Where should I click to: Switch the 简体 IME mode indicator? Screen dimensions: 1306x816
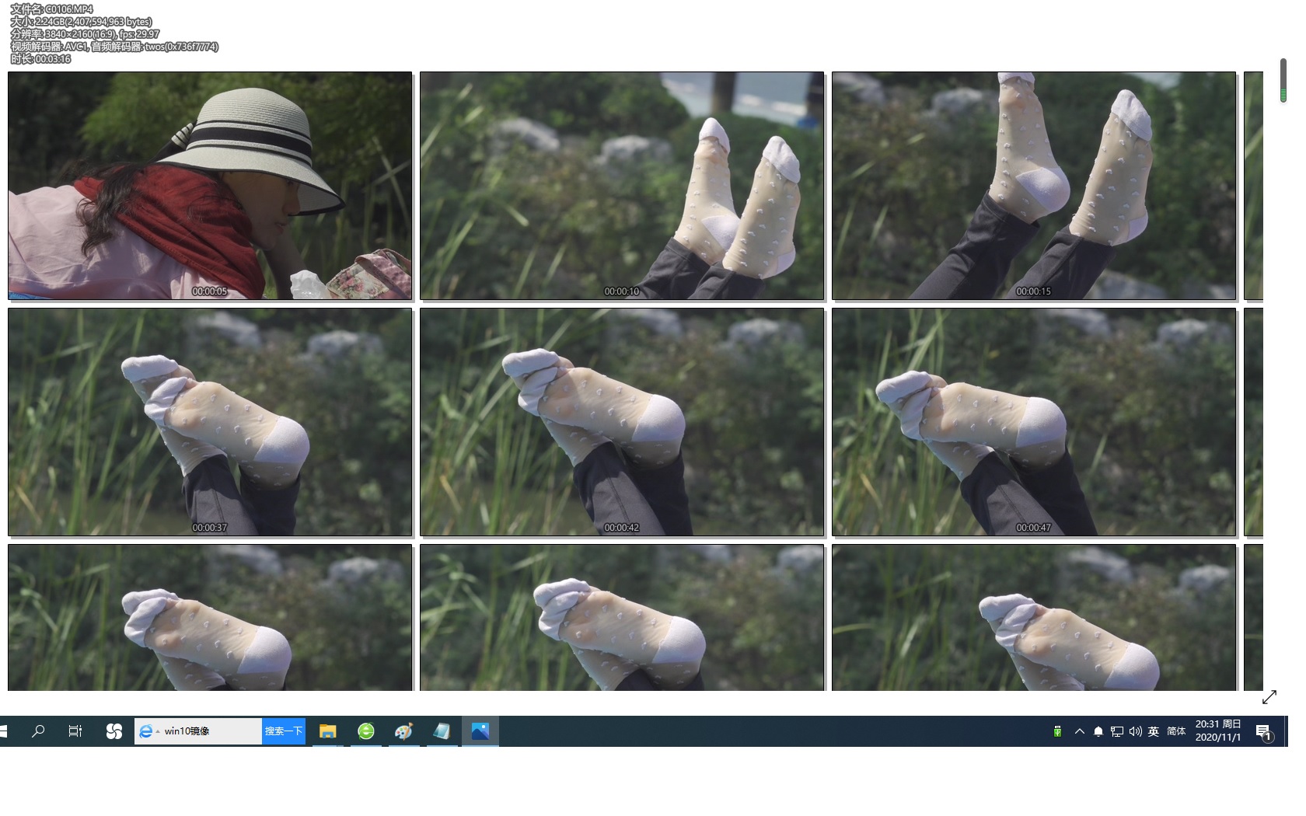1176,731
